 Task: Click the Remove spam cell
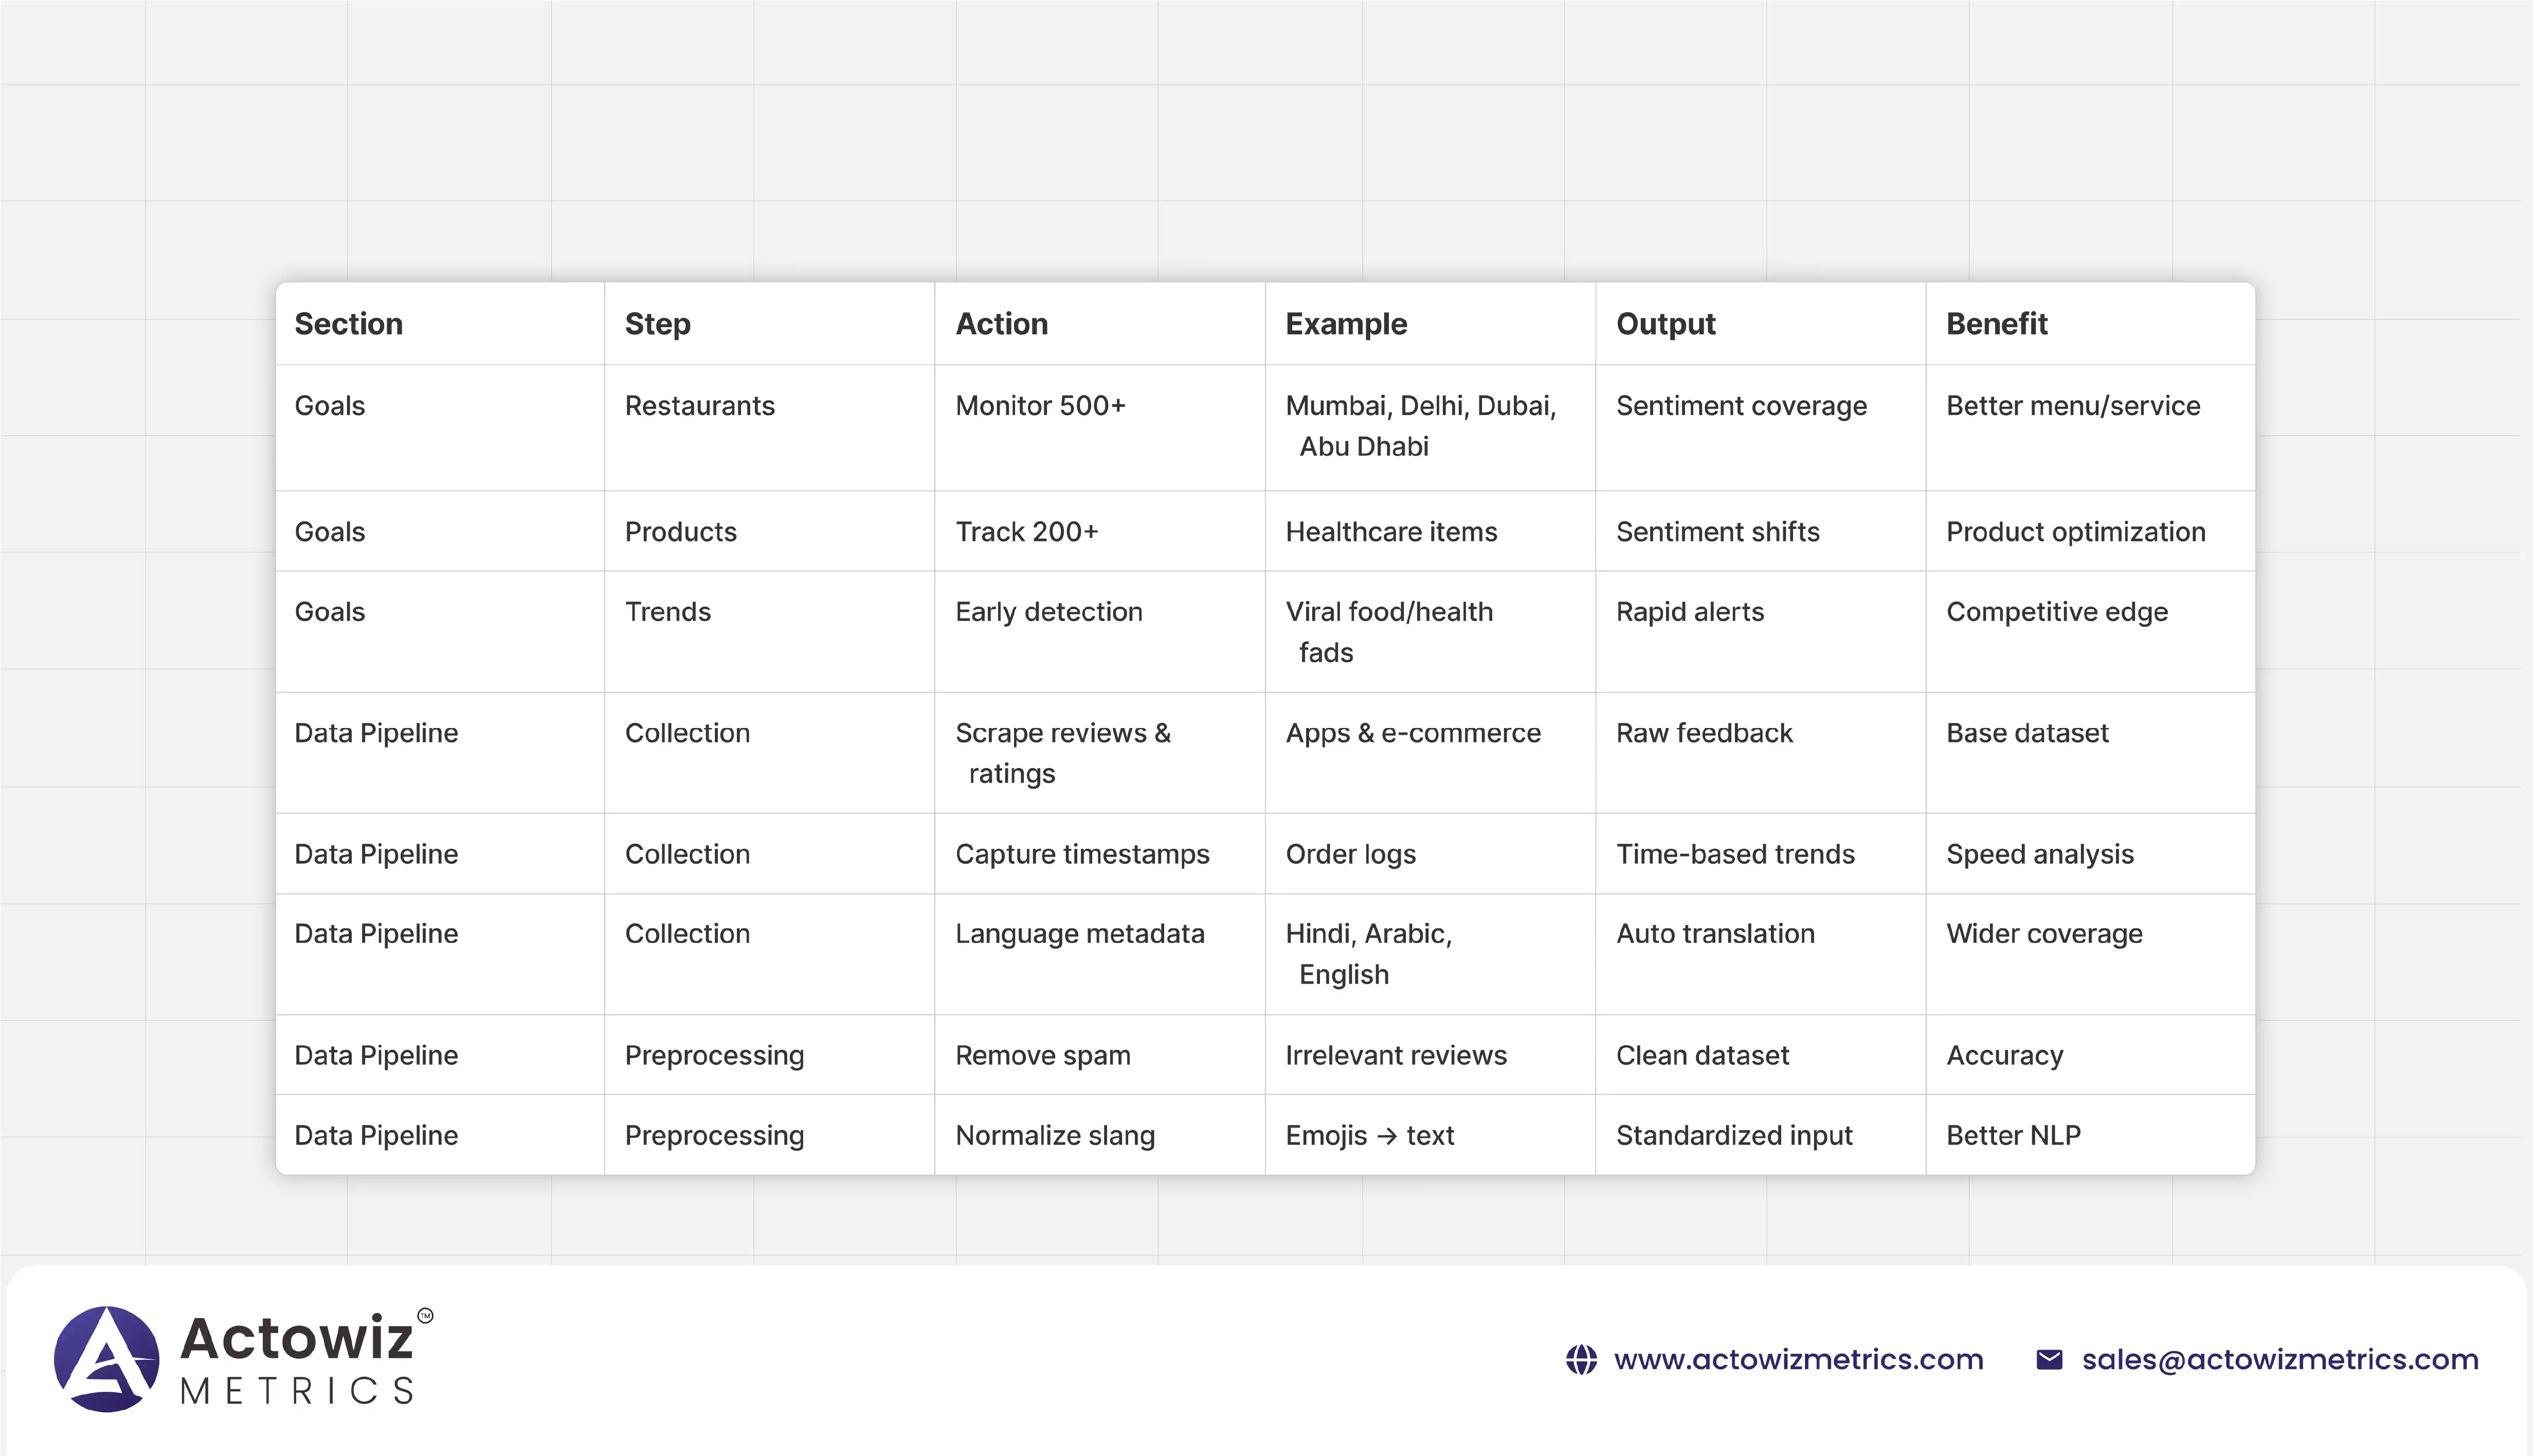click(1042, 1056)
